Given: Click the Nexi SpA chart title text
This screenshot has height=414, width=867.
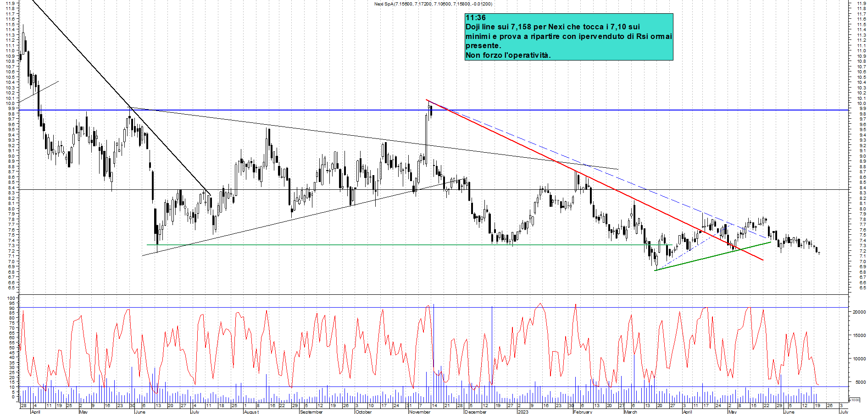Looking at the screenshot, I should click(433, 4).
